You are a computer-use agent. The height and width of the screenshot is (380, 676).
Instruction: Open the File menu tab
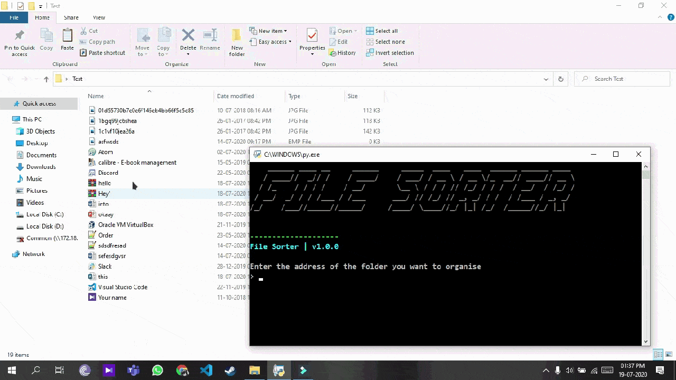click(x=14, y=17)
